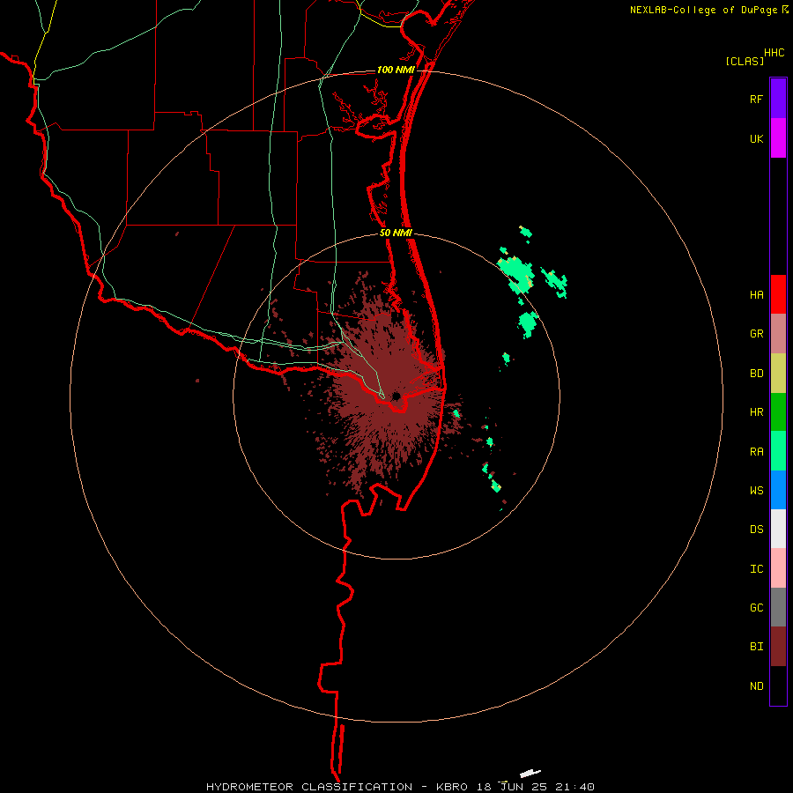Click the GR legend label
The width and height of the screenshot is (793, 793).
coord(756,334)
